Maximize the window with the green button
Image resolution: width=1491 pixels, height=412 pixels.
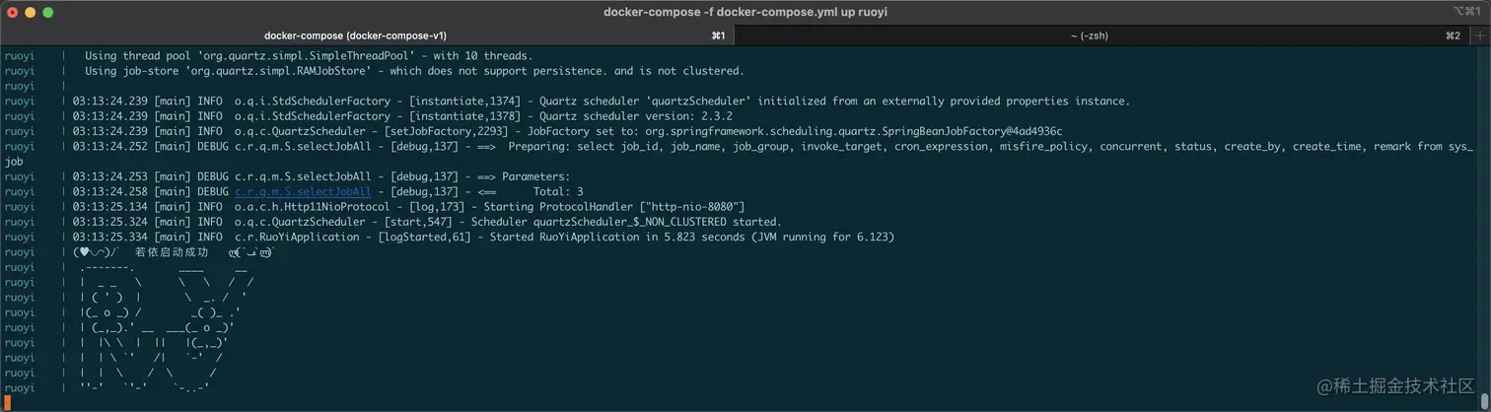[x=48, y=12]
